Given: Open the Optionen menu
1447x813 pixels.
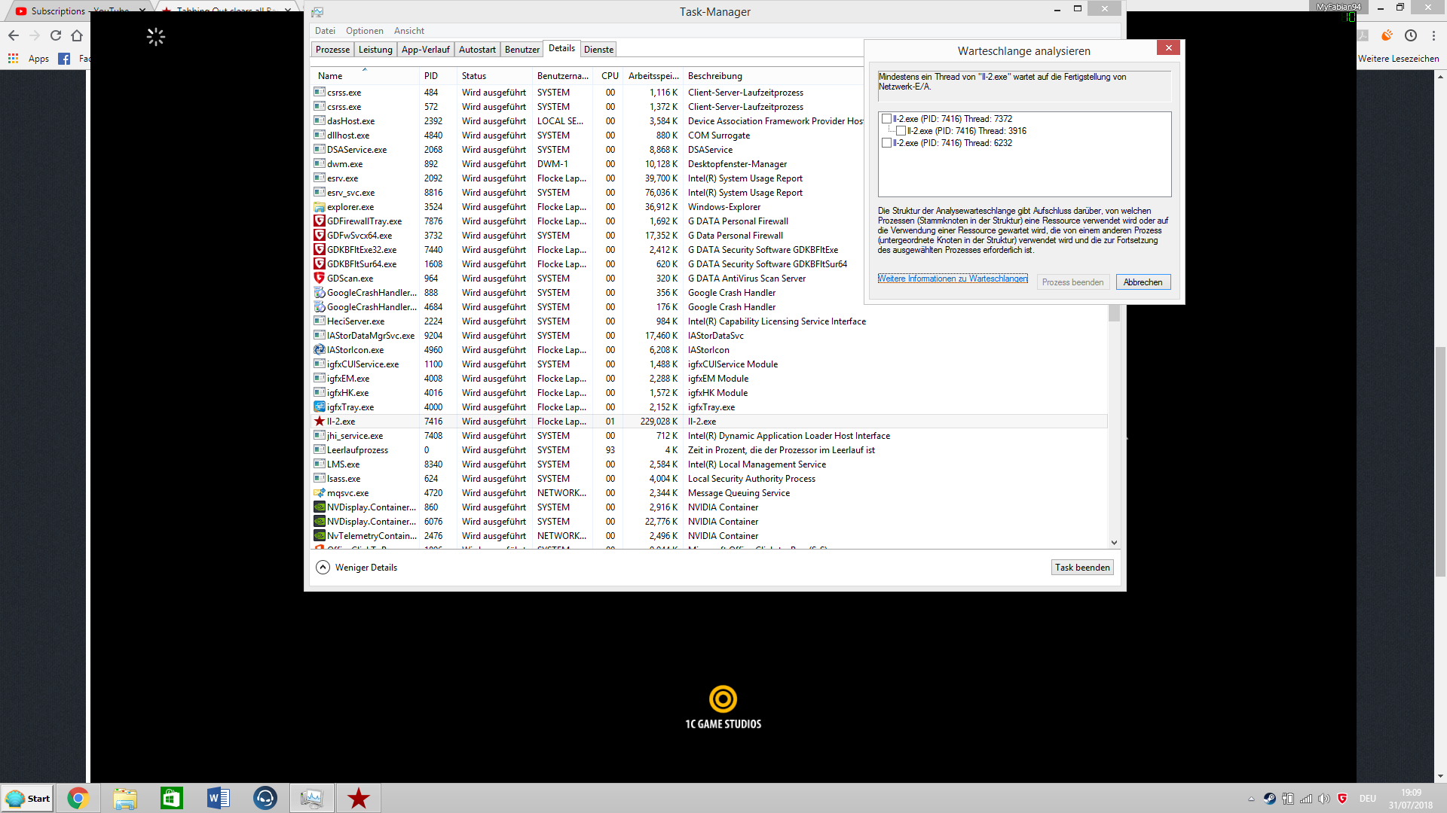Looking at the screenshot, I should pos(364,31).
